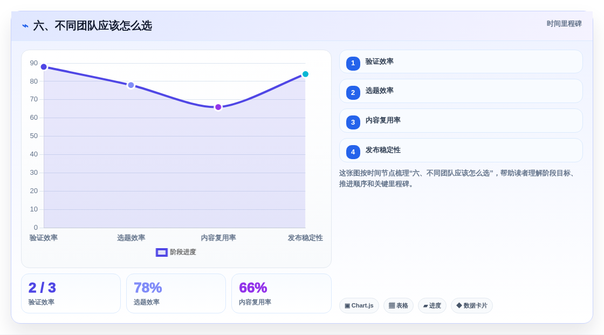Click the x-axis label 选题效率

pyautogui.click(x=131, y=238)
